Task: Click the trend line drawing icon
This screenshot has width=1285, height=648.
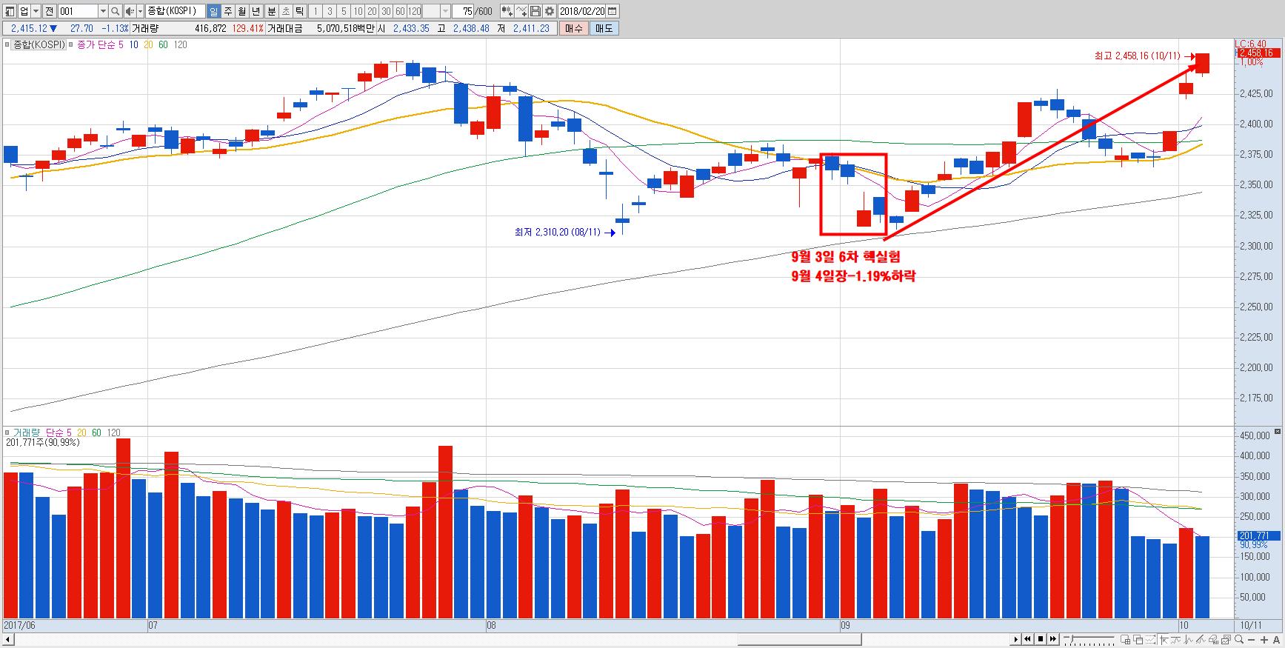Action: 1175,639
